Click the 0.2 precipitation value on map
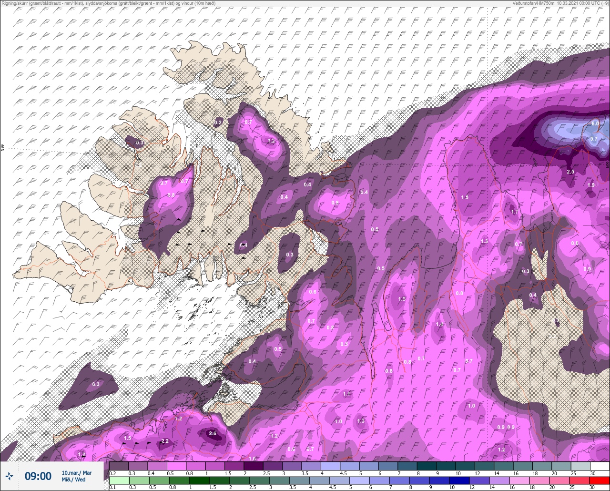Image resolution: width=610 pixels, height=491 pixels. [218, 123]
